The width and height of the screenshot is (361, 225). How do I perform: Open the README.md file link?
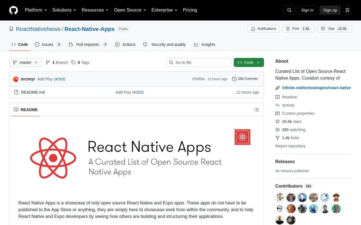(33, 92)
